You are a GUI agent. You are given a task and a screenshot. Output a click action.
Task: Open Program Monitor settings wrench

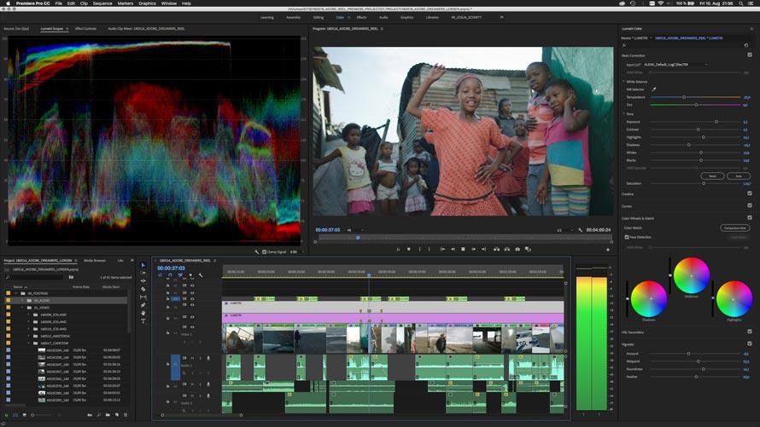(x=580, y=230)
